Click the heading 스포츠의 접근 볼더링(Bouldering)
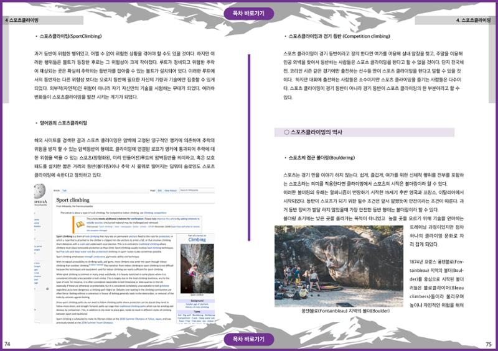The height and width of the screenshot is (351, 498). (x=321, y=158)
